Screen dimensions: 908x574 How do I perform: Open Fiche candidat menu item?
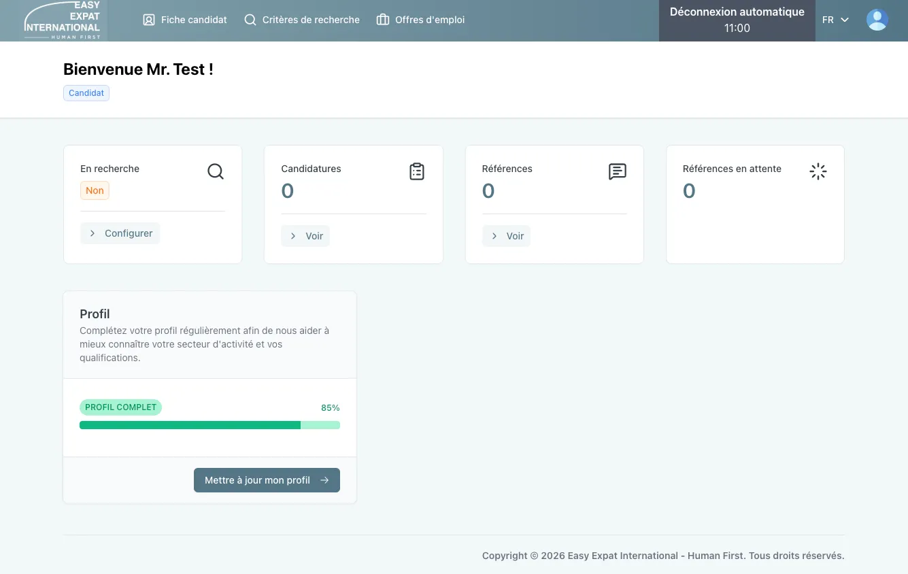pos(185,20)
